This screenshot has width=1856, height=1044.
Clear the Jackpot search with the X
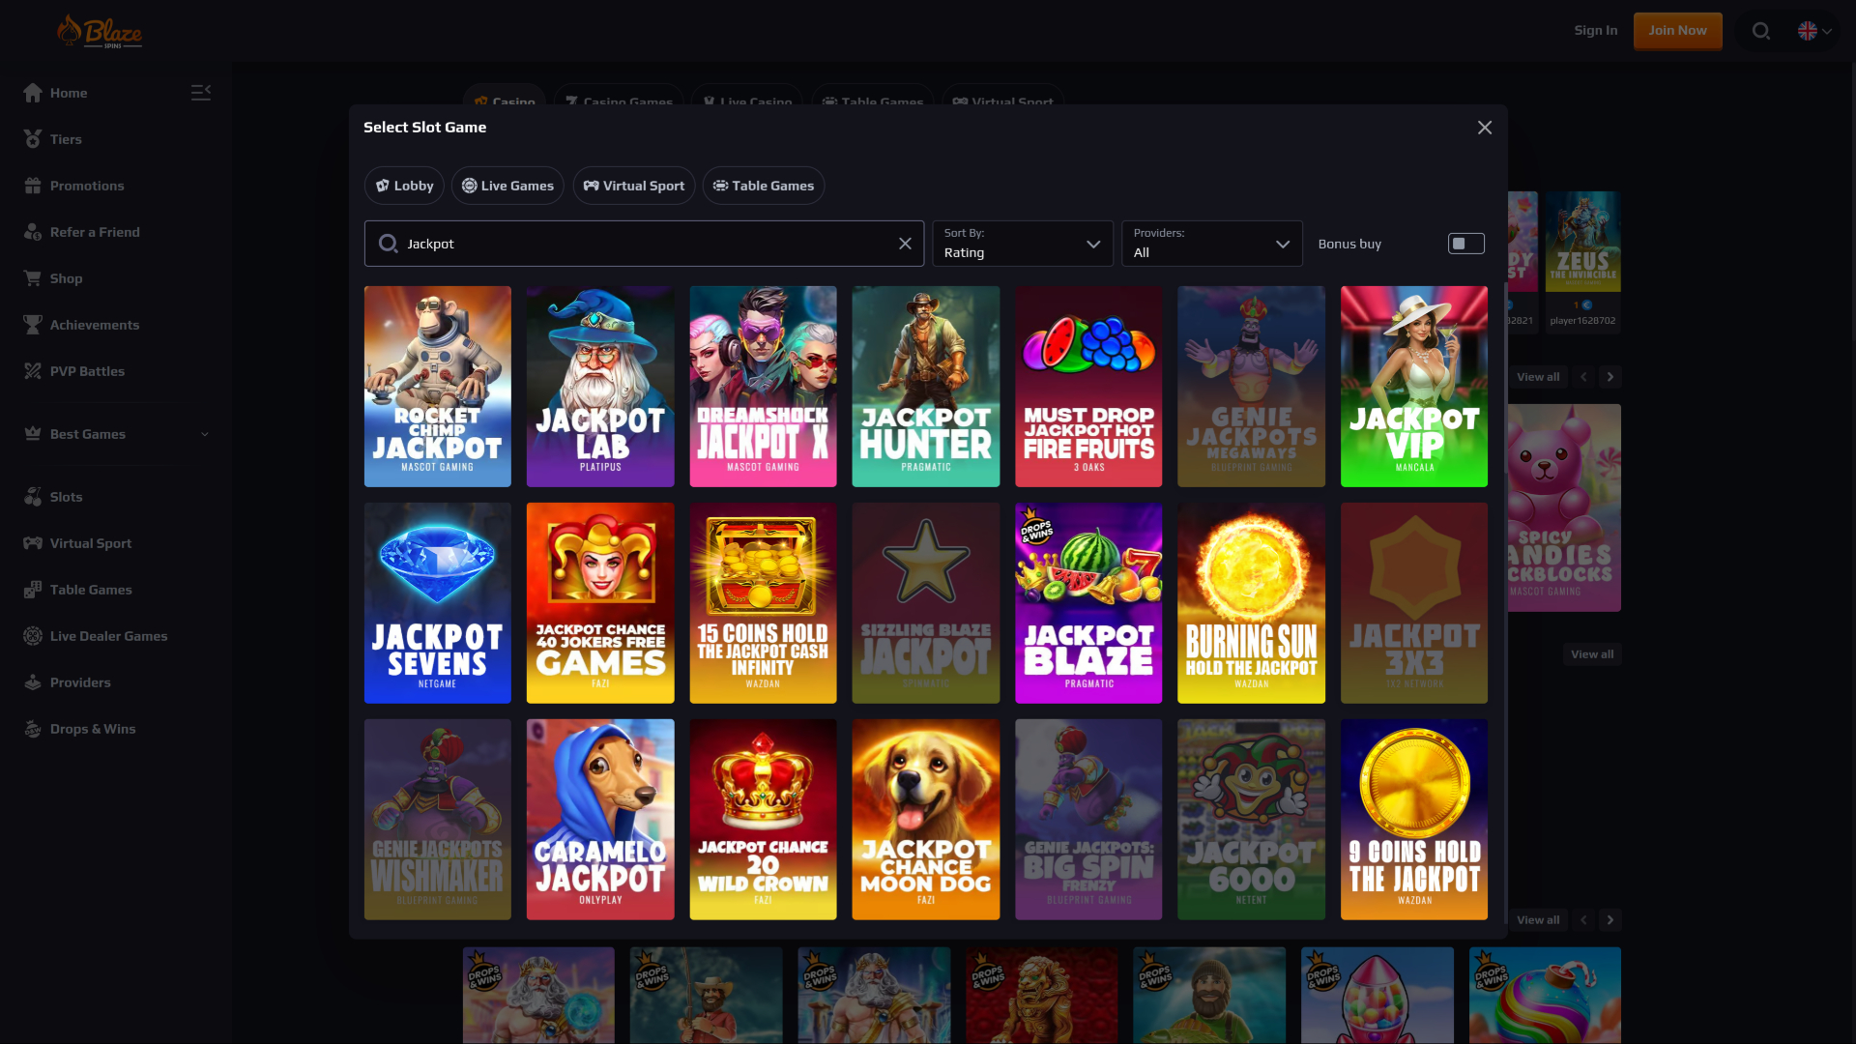(x=905, y=243)
